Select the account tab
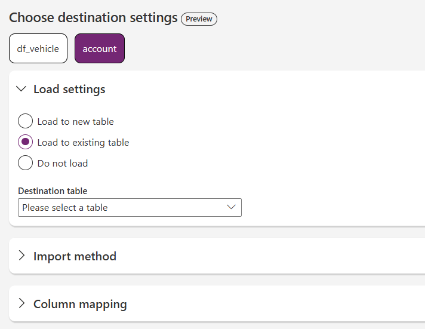This screenshot has width=425, height=329. click(99, 48)
